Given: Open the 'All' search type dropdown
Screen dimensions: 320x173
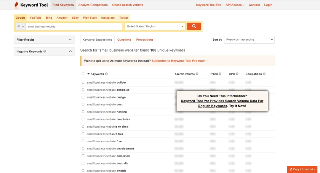Looking at the screenshot, I should (x=21, y=27).
